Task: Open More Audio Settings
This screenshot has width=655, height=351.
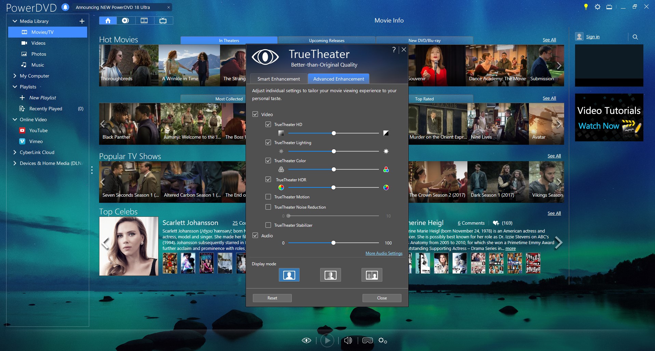Action: coord(384,253)
